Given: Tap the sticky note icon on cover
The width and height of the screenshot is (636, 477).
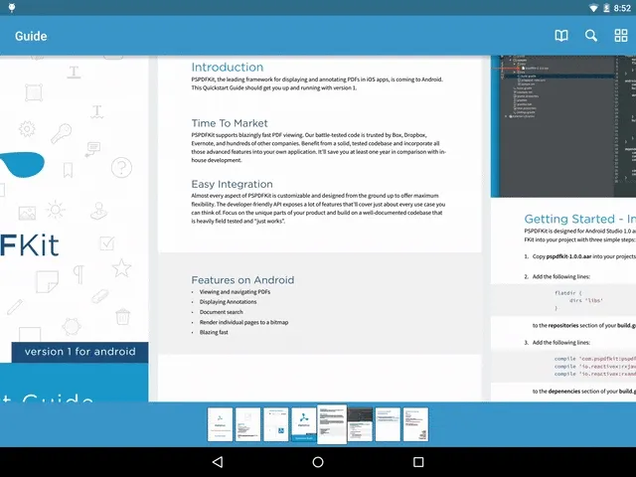Looking at the screenshot, I should point(47,282).
